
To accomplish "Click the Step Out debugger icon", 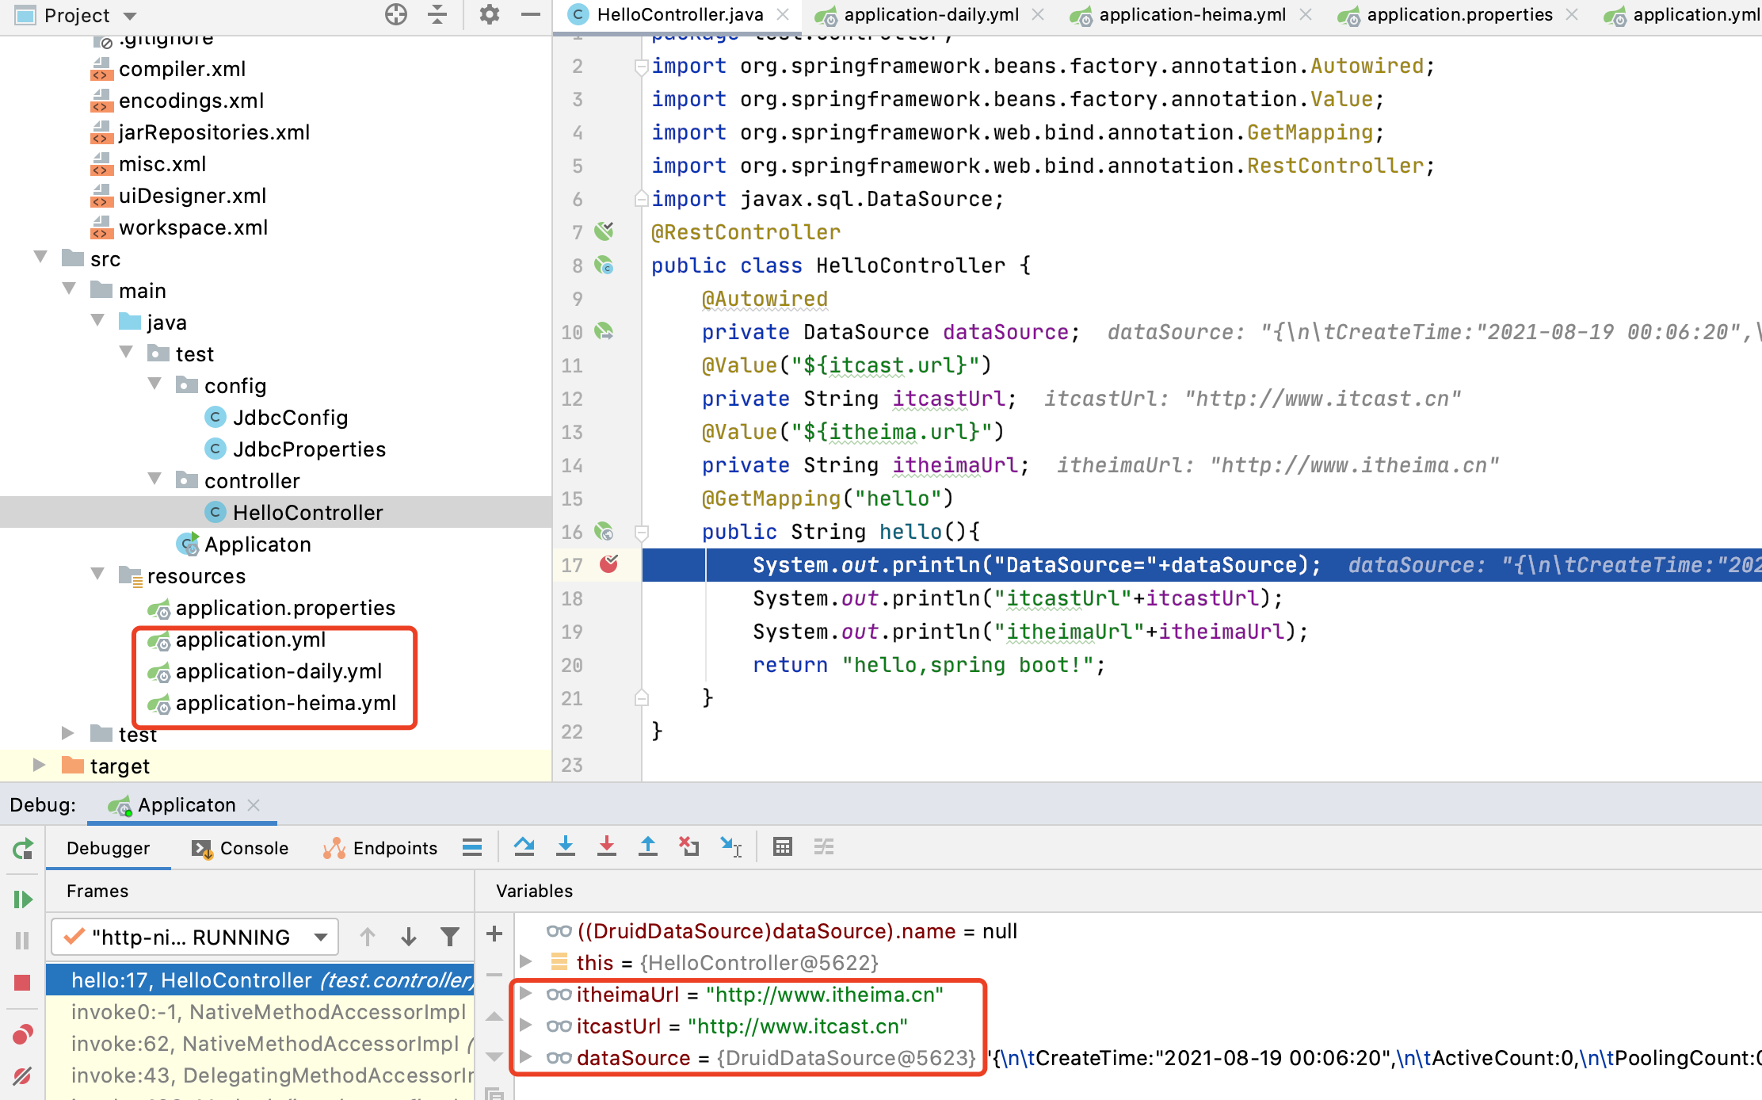I will pos(648,847).
